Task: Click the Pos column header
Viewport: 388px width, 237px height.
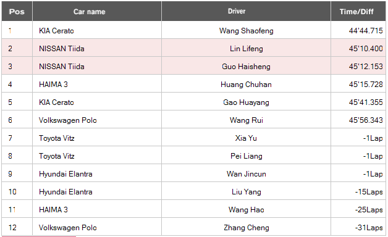Action: pyautogui.click(x=17, y=11)
